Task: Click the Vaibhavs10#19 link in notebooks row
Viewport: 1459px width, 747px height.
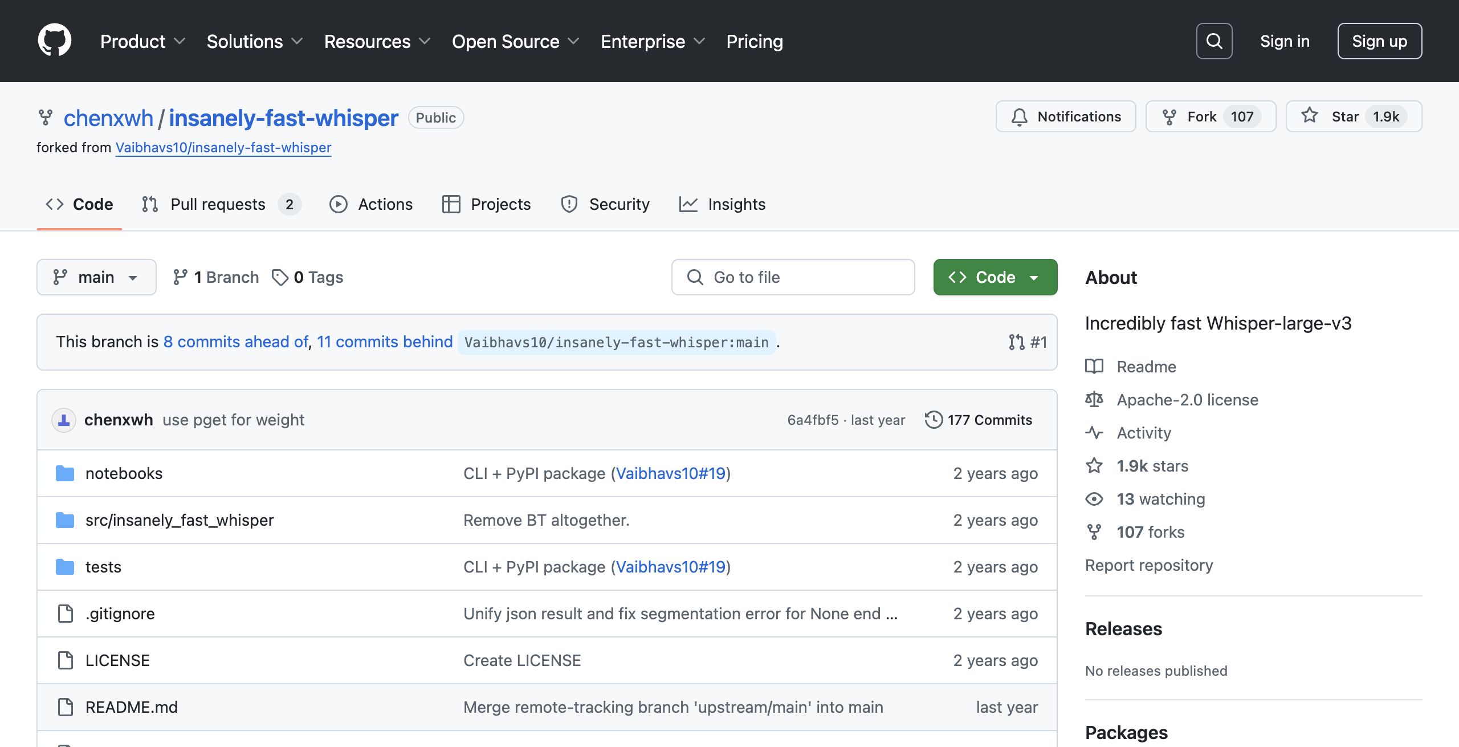Action: coord(671,473)
